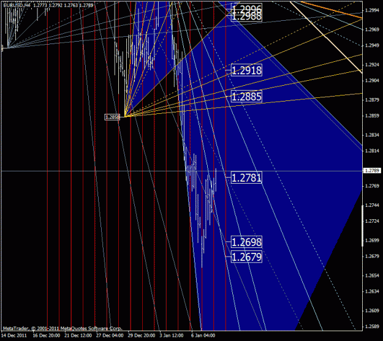Click 1.2859 on the price axis
This screenshot has width=383, height=341.
pyautogui.click(x=372, y=116)
